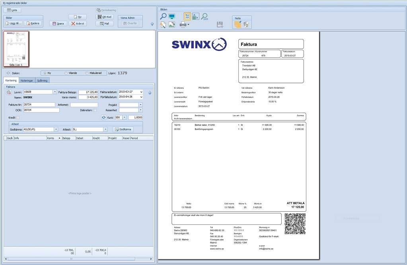This screenshot has width=407, height=265.
Task: Add a sticky note (Notis)
Action: tap(238, 24)
